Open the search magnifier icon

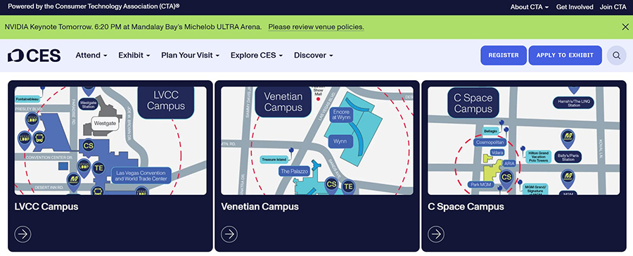[616, 56]
